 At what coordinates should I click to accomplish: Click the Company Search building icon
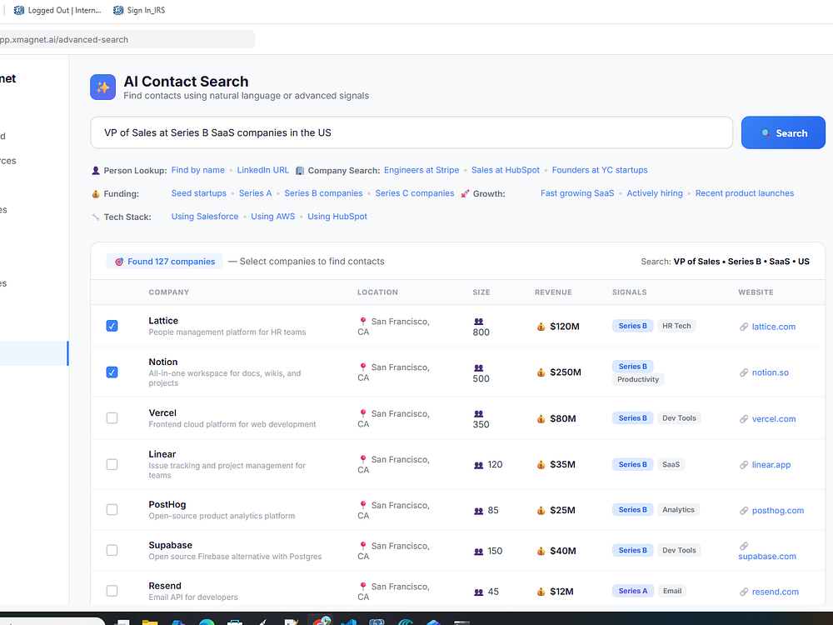pyautogui.click(x=300, y=171)
